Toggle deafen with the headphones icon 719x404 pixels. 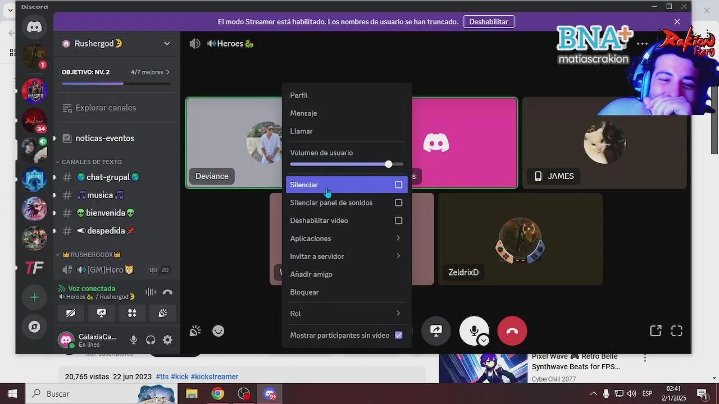tap(151, 340)
